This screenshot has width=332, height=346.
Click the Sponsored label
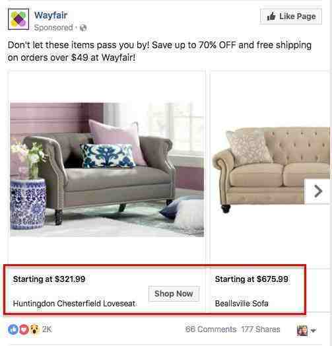point(53,28)
